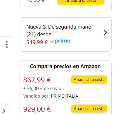Click the partially visible top Añadir a la cesta button
121x114 pixels.
pos(81,2)
